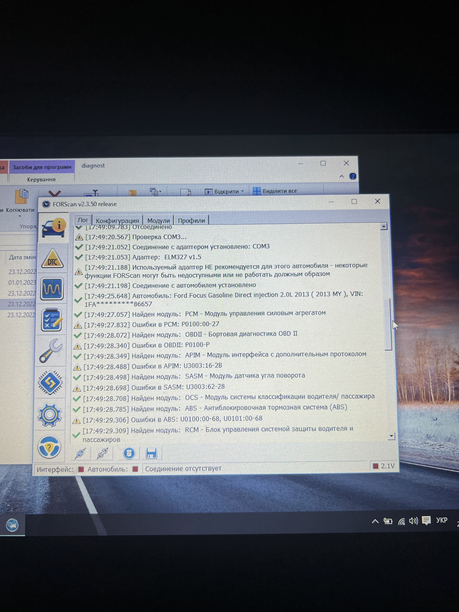The width and height of the screenshot is (459, 612).
Task: Open the Wi-Fi network tray icon
Action: click(x=401, y=521)
